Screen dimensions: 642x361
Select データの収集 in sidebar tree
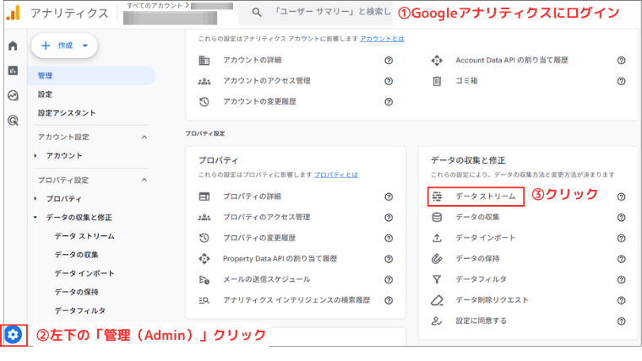click(76, 255)
